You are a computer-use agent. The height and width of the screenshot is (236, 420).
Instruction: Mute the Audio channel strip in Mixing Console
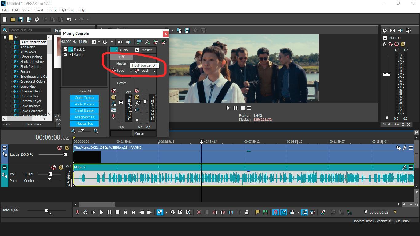pyautogui.click(x=113, y=91)
